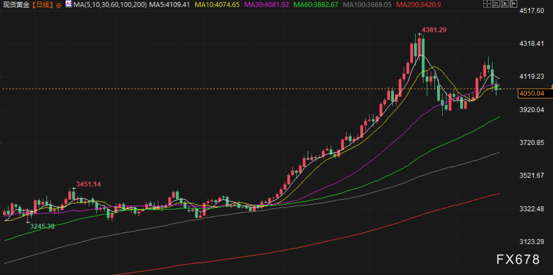
Task: Click the crosshair icon beside 日线 label
Action: [59, 5]
